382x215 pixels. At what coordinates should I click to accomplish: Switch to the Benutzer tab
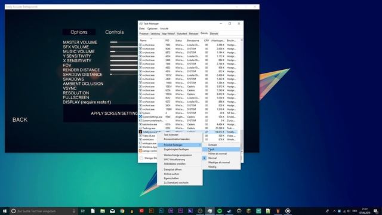(x=193, y=33)
